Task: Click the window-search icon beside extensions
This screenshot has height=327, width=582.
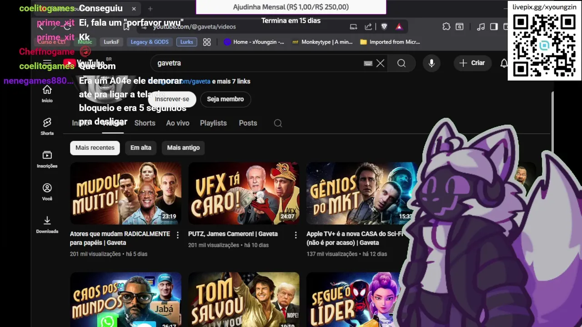Action: point(460,27)
